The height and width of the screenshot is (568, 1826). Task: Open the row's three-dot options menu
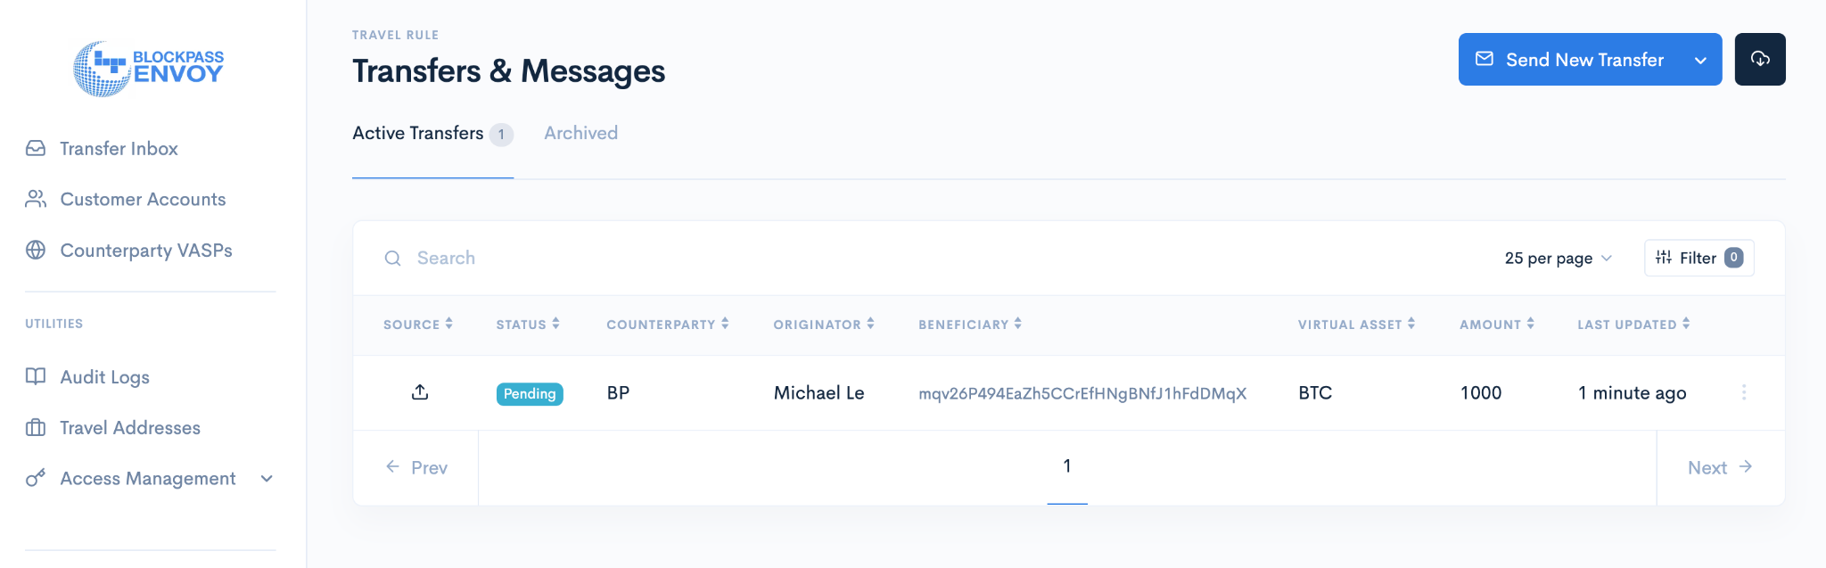1743,392
